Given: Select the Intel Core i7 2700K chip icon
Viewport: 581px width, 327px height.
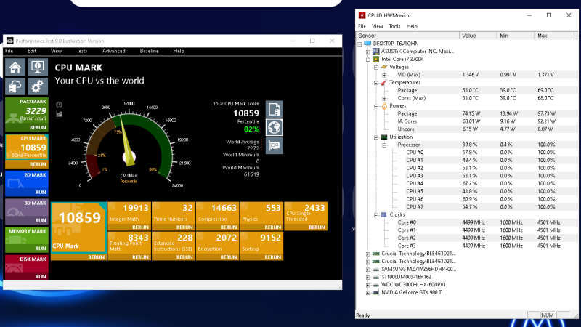Looking at the screenshot, I should click(x=375, y=59).
